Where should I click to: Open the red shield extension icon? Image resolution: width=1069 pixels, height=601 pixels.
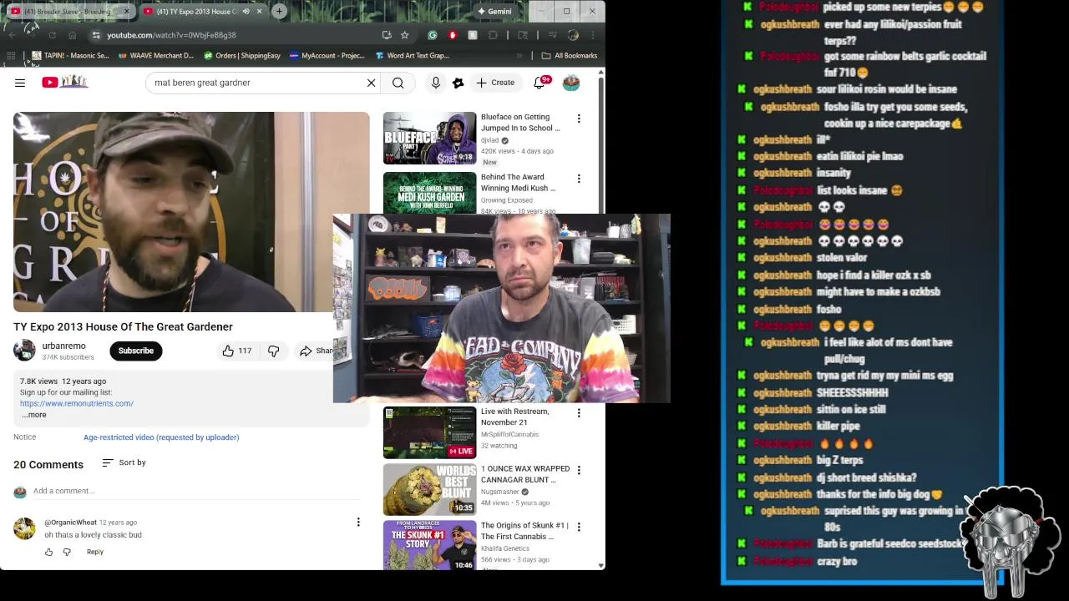tap(453, 35)
